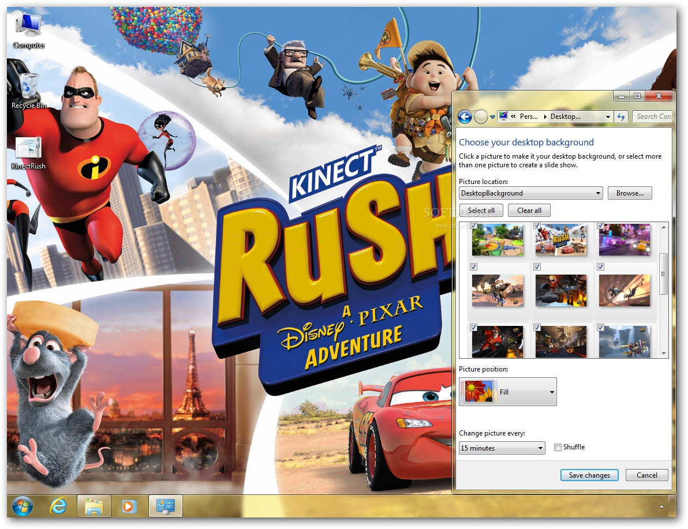Viewport: 688px width, 529px height.
Task: Click the wallpaper list scrollbar thumb
Action: click(x=663, y=274)
